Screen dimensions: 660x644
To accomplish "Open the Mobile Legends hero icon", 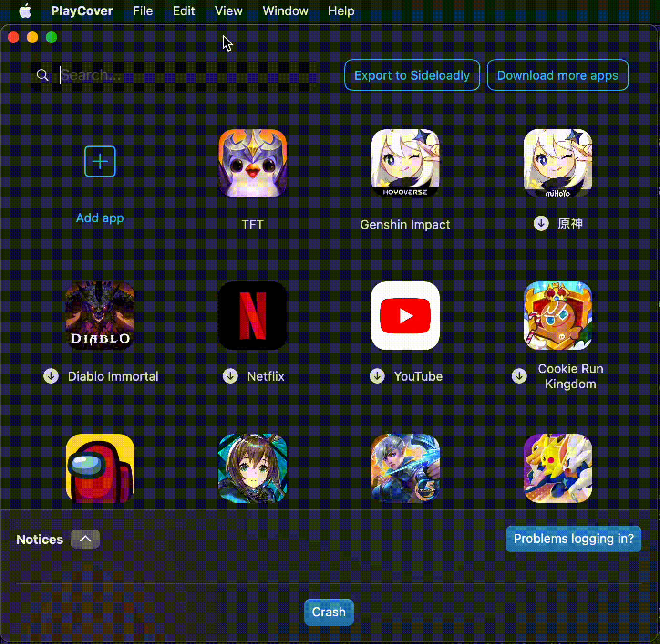I will 405,468.
